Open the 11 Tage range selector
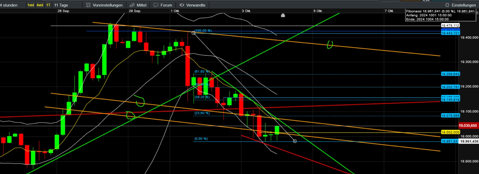The height and width of the screenshot is (174, 479). click(x=61, y=5)
